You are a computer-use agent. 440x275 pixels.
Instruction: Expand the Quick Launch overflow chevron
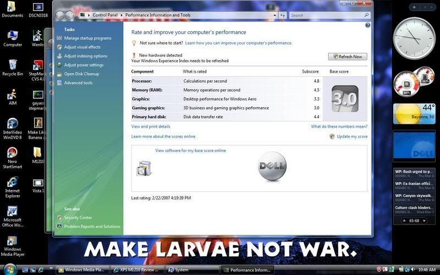pos(51,268)
